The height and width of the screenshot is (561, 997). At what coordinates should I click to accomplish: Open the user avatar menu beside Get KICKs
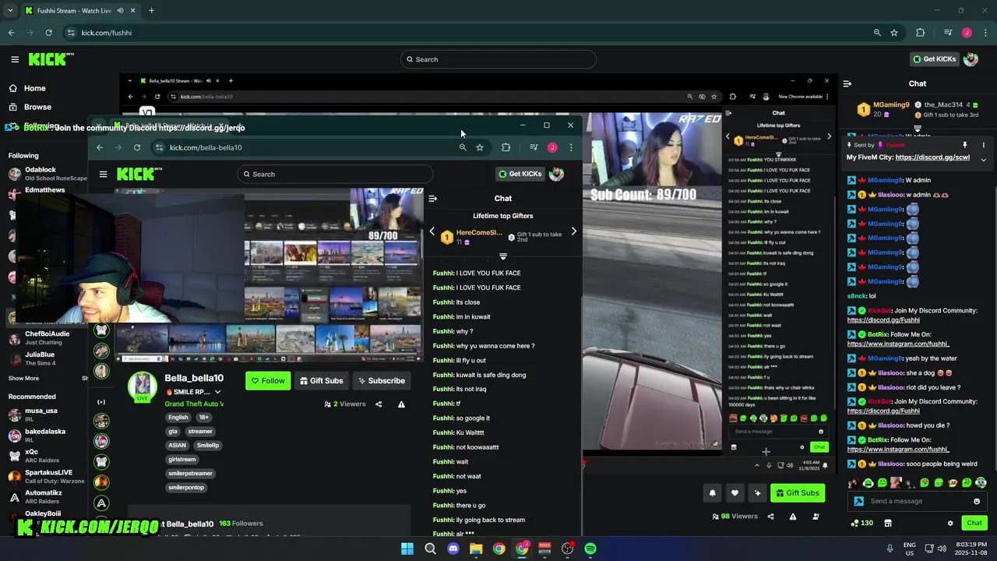coord(971,59)
